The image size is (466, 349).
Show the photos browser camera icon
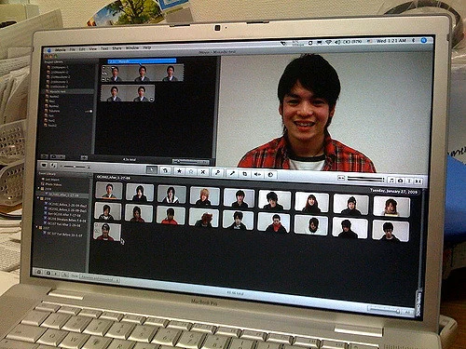(x=401, y=181)
